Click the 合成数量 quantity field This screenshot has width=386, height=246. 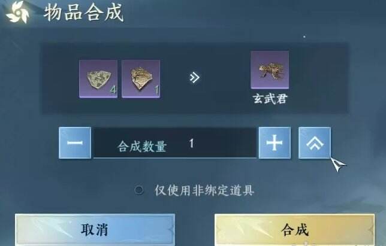pyautogui.click(x=175, y=143)
